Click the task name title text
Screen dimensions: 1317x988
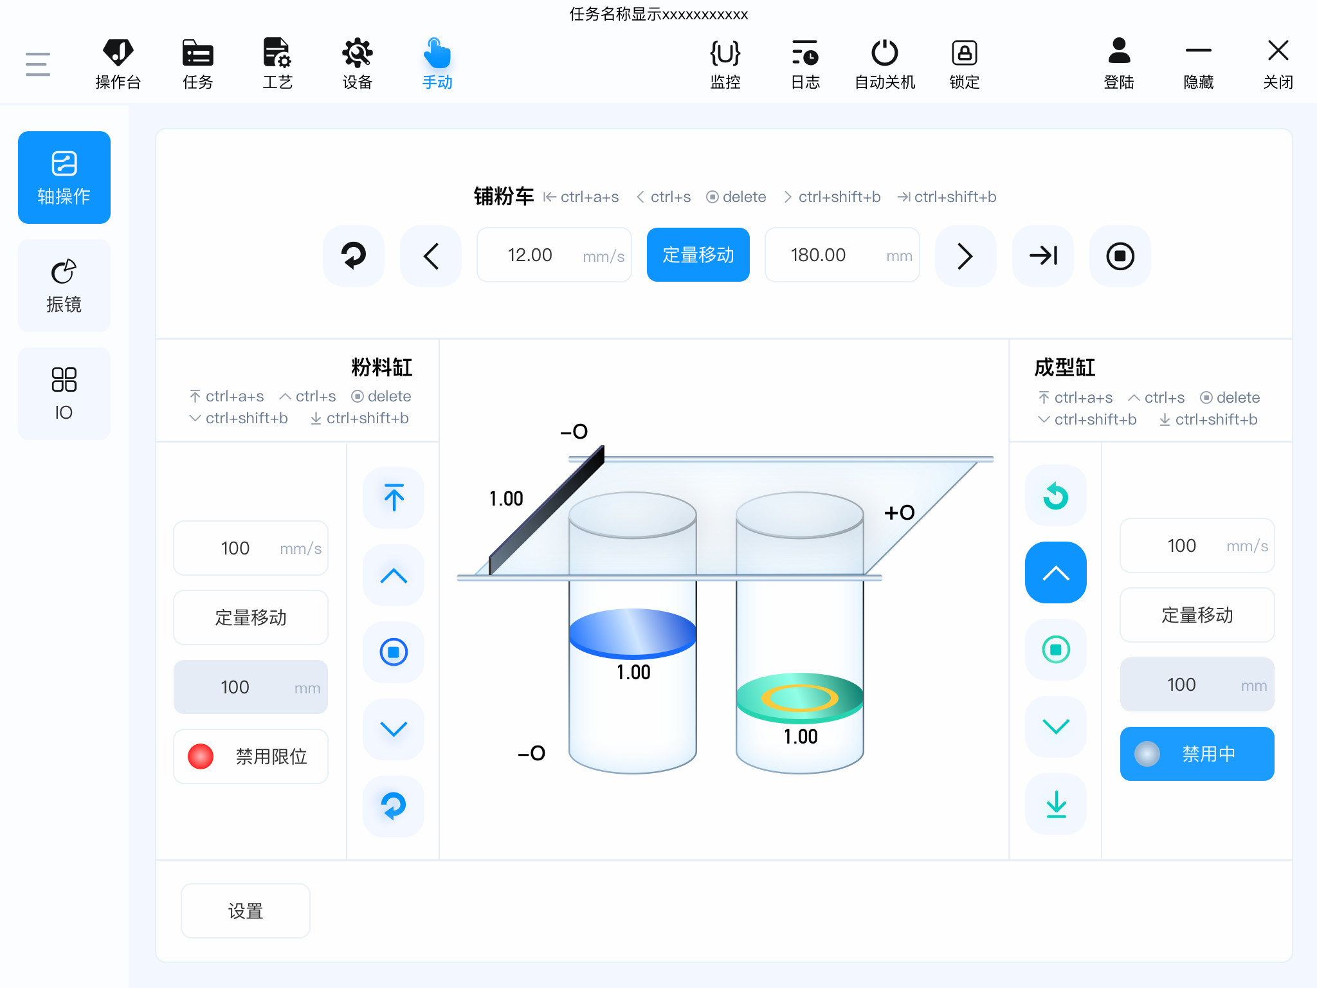[658, 14]
